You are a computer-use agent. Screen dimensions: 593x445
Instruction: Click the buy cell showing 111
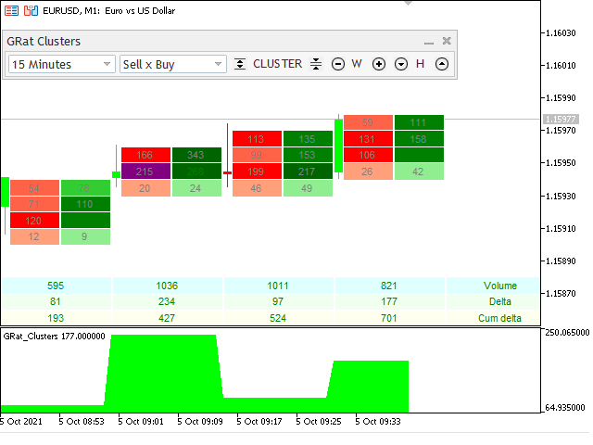(419, 122)
